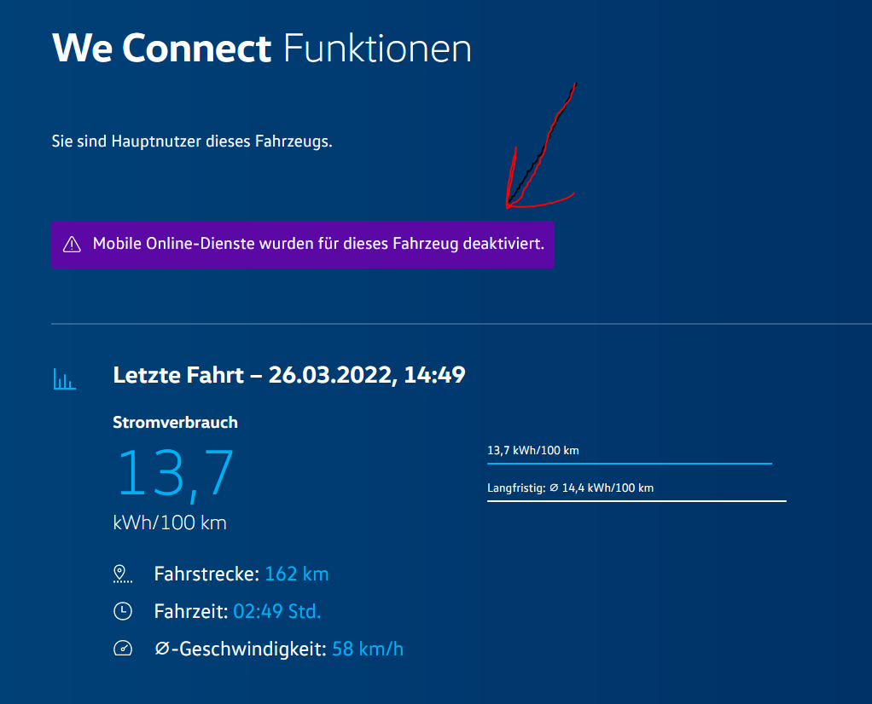Select the 58 km/h average speed value
The width and height of the screenshot is (872, 704).
368,649
